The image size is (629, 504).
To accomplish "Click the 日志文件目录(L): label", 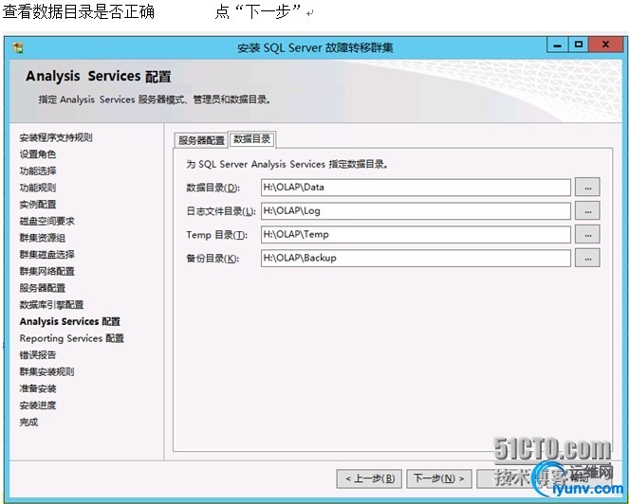I will (221, 211).
